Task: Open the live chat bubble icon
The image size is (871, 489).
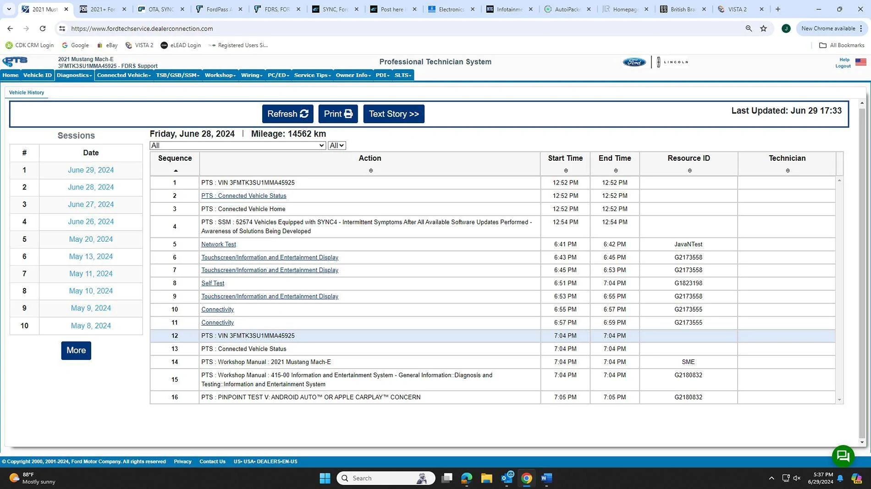Action: point(843,456)
